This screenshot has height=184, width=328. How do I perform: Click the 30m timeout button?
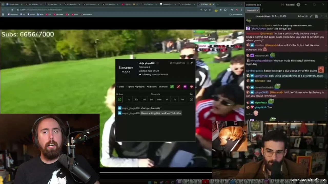[159, 99]
